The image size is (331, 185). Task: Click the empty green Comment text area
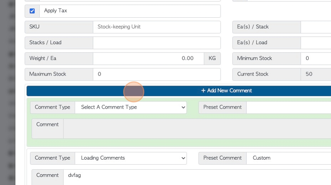197,129
